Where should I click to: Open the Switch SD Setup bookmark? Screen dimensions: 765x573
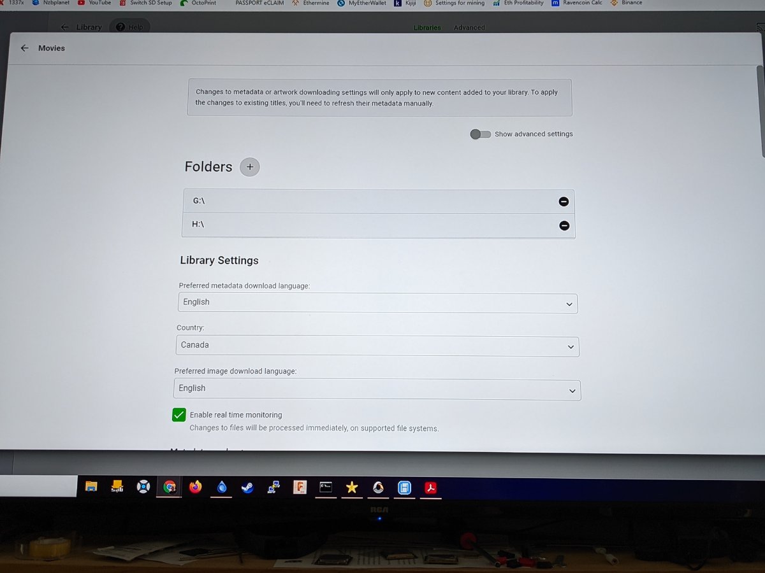click(146, 3)
